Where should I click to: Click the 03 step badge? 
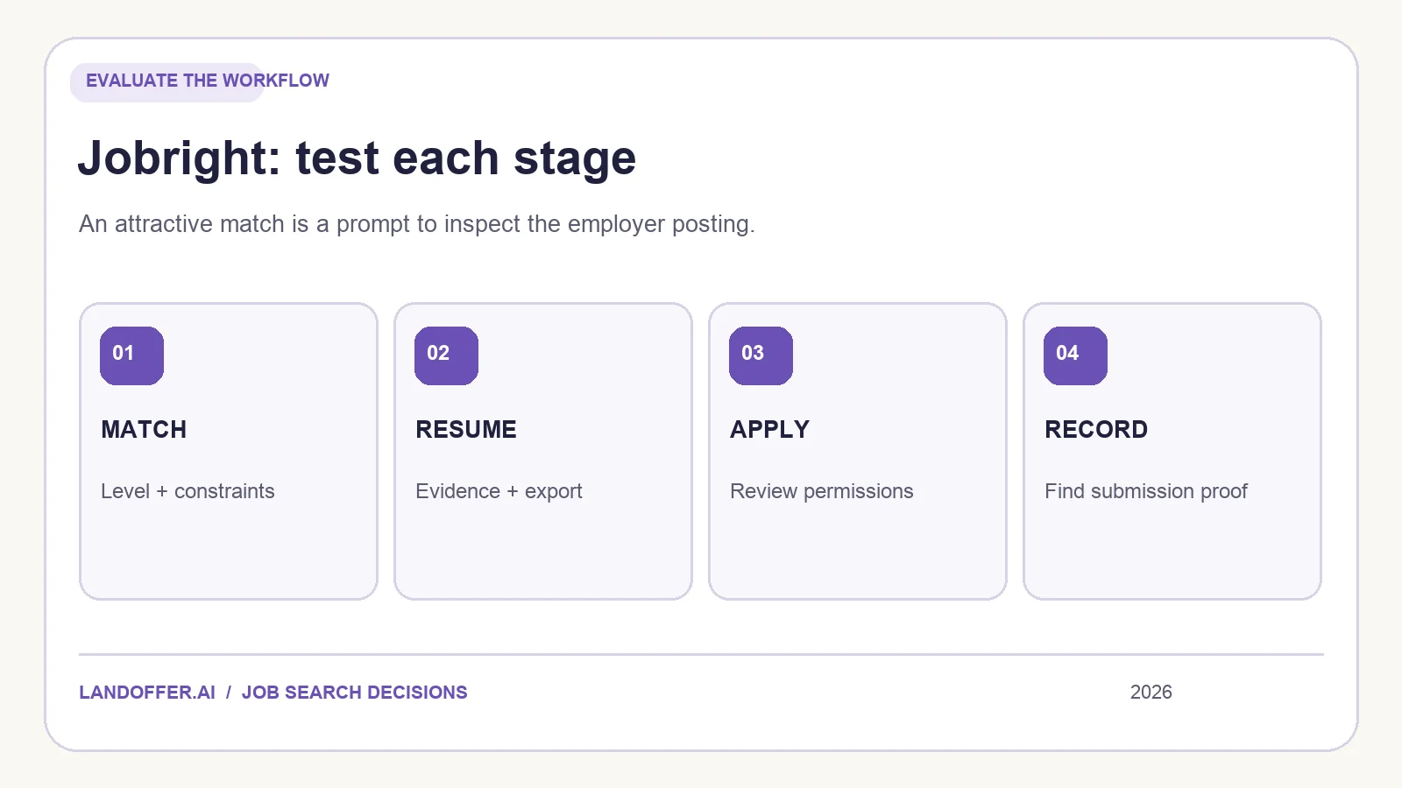pos(761,355)
